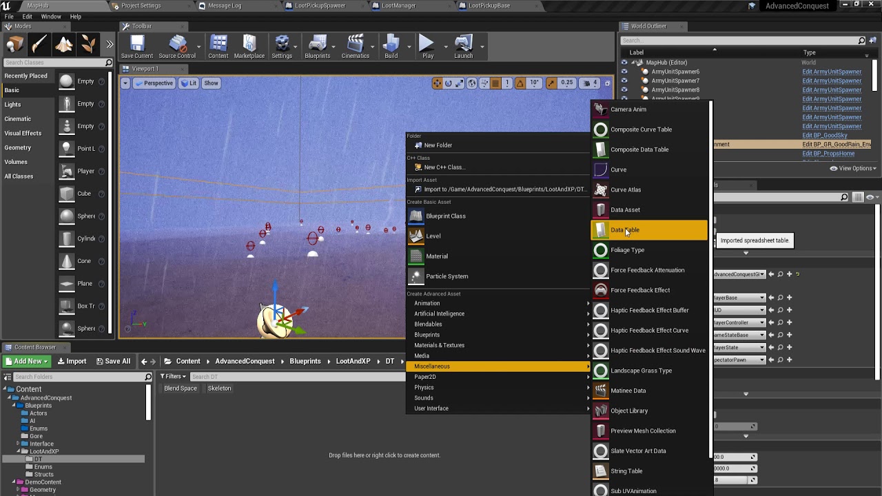Click the Object Library icon
The width and height of the screenshot is (882, 496).
pyautogui.click(x=601, y=411)
